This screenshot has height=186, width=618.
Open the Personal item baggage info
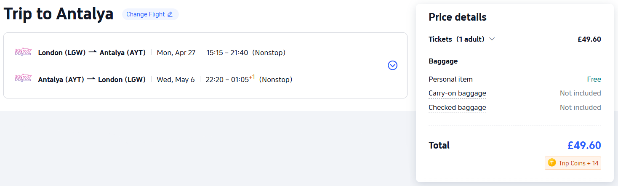[x=450, y=79]
